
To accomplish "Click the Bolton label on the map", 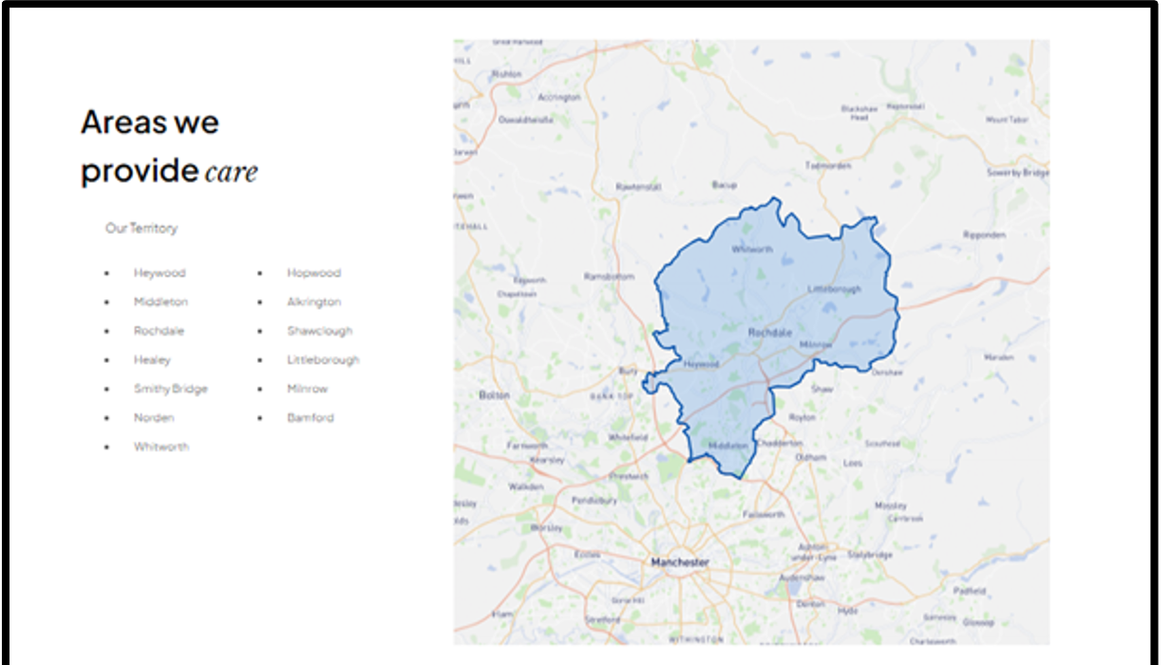I will click(494, 395).
